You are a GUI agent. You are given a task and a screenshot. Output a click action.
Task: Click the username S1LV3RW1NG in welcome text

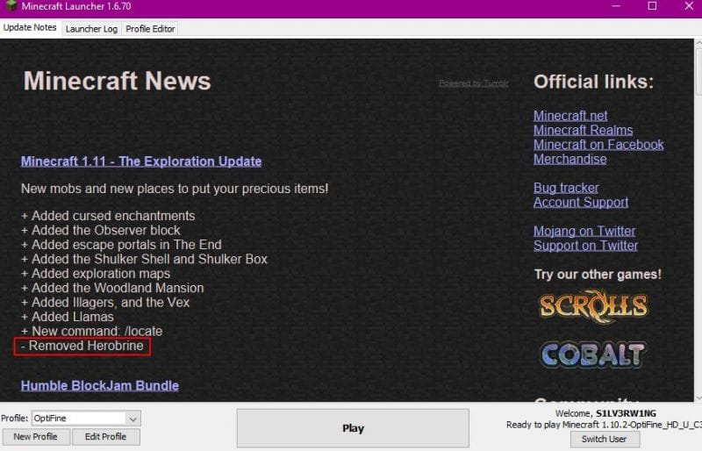point(626,413)
